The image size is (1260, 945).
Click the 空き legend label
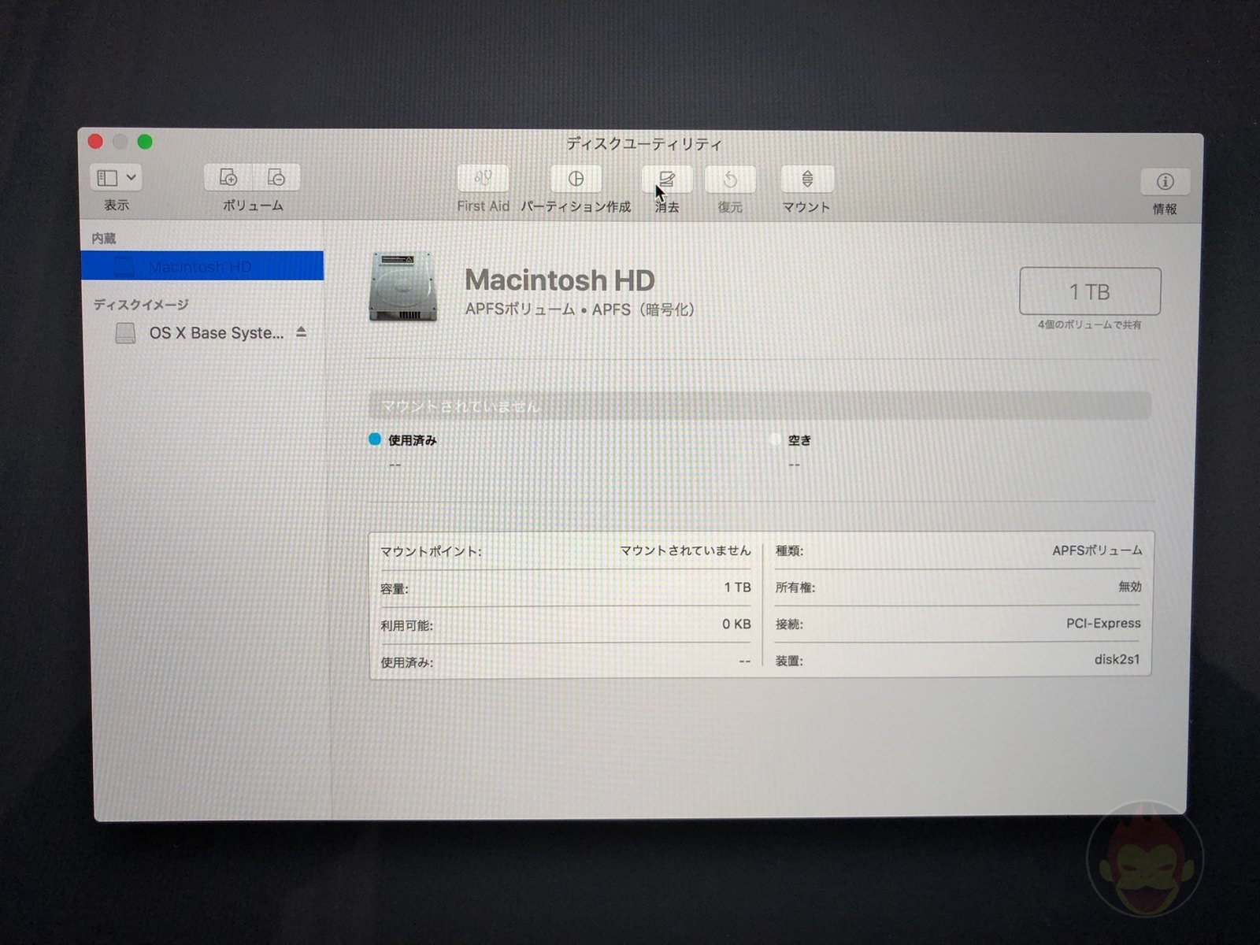(799, 440)
